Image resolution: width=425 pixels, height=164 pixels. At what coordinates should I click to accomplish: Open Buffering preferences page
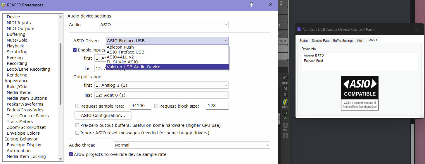coord(16,34)
